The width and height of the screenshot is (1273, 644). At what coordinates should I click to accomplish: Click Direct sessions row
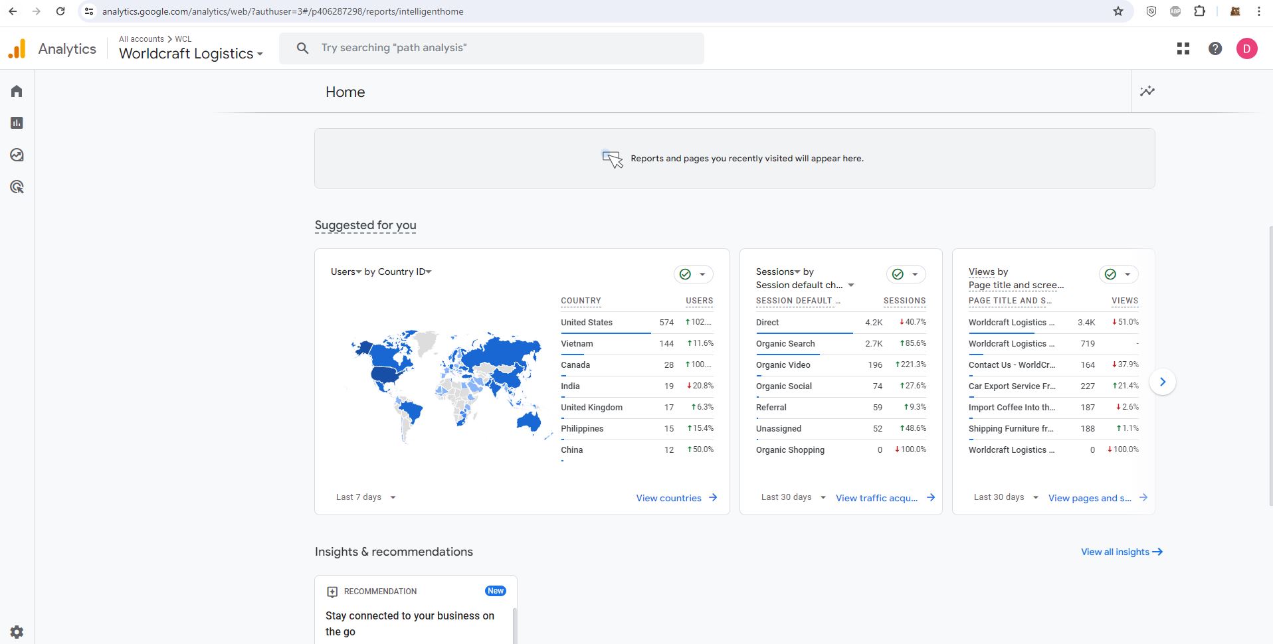840,323
